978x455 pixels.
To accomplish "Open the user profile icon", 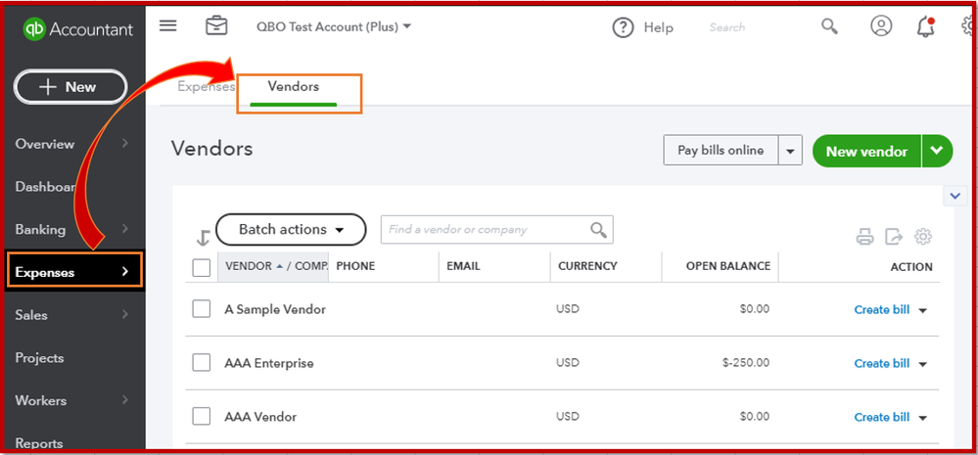I will tap(881, 26).
